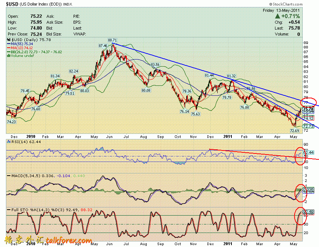Select the High value 75.95
Image resolution: width=319 pixels, height=247 pixels.
(x=36, y=22)
